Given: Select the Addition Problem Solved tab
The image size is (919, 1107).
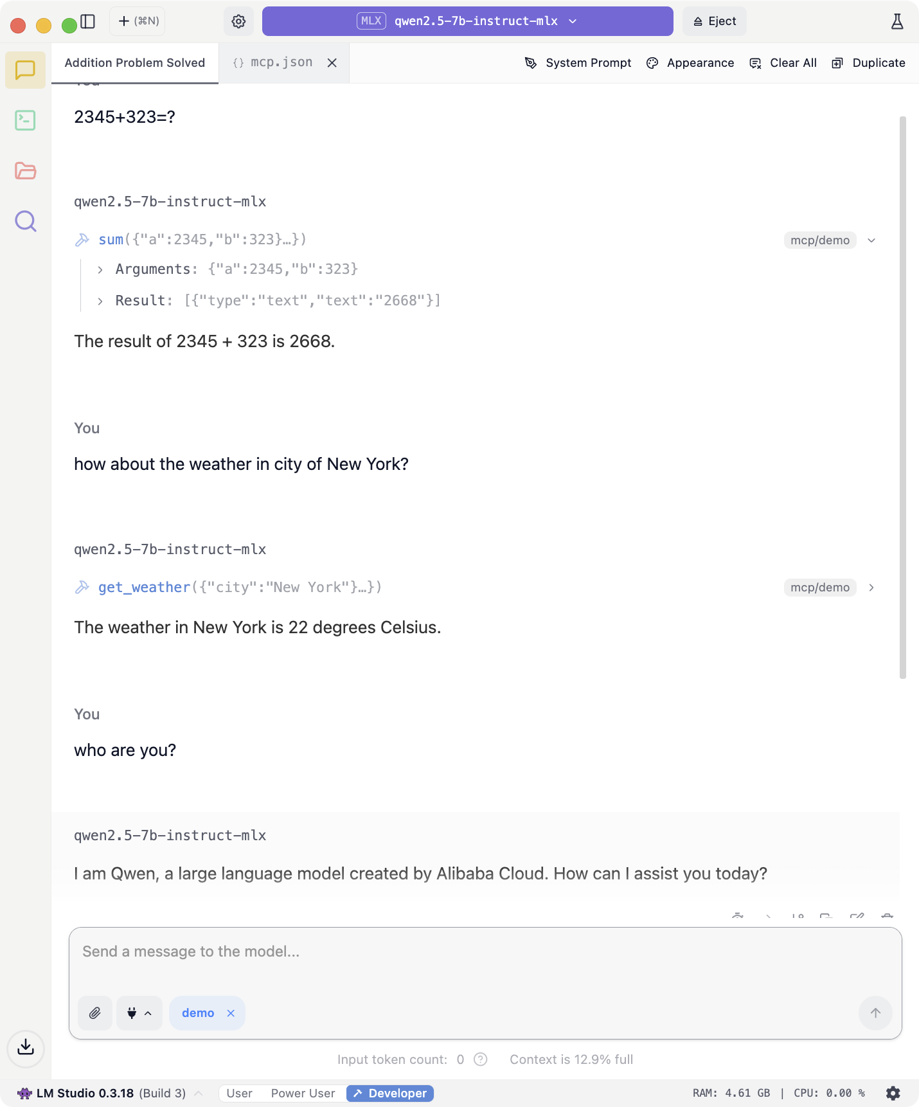Looking at the screenshot, I should coord(135,62).
